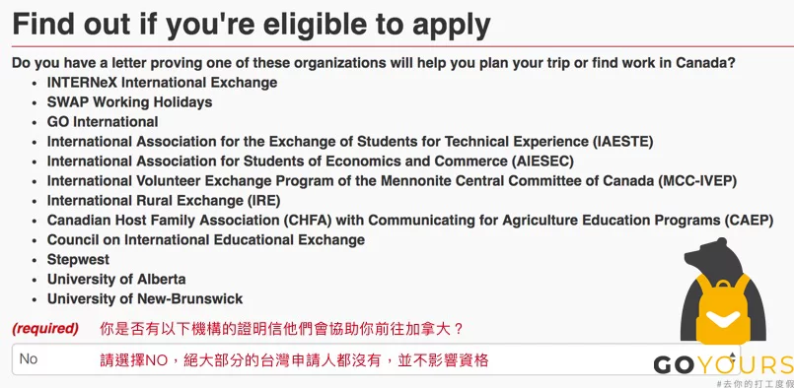Screen dimensions: 794x388
Task: Click the IAESTE organization list entry
Action: [350, 142]
